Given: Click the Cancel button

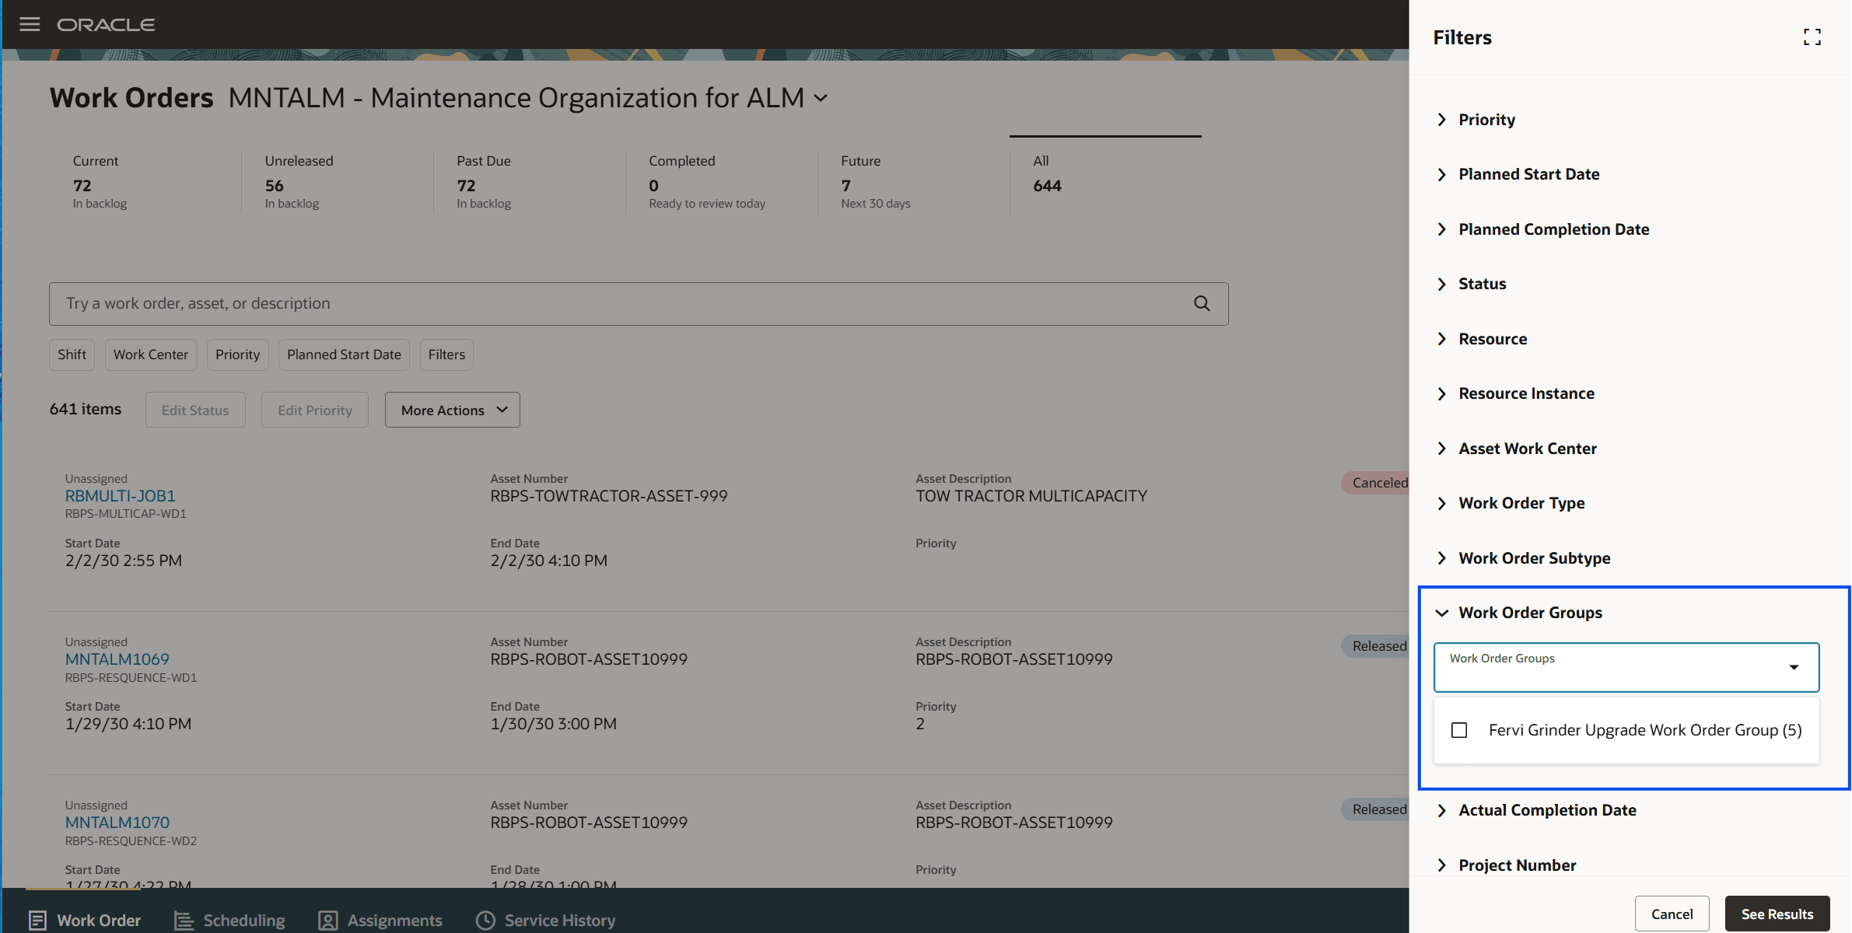Looking at the screenshot, I should click(x=1672, y=914).
